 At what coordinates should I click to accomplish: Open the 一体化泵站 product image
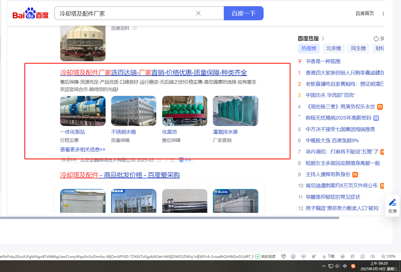(83, 111)
